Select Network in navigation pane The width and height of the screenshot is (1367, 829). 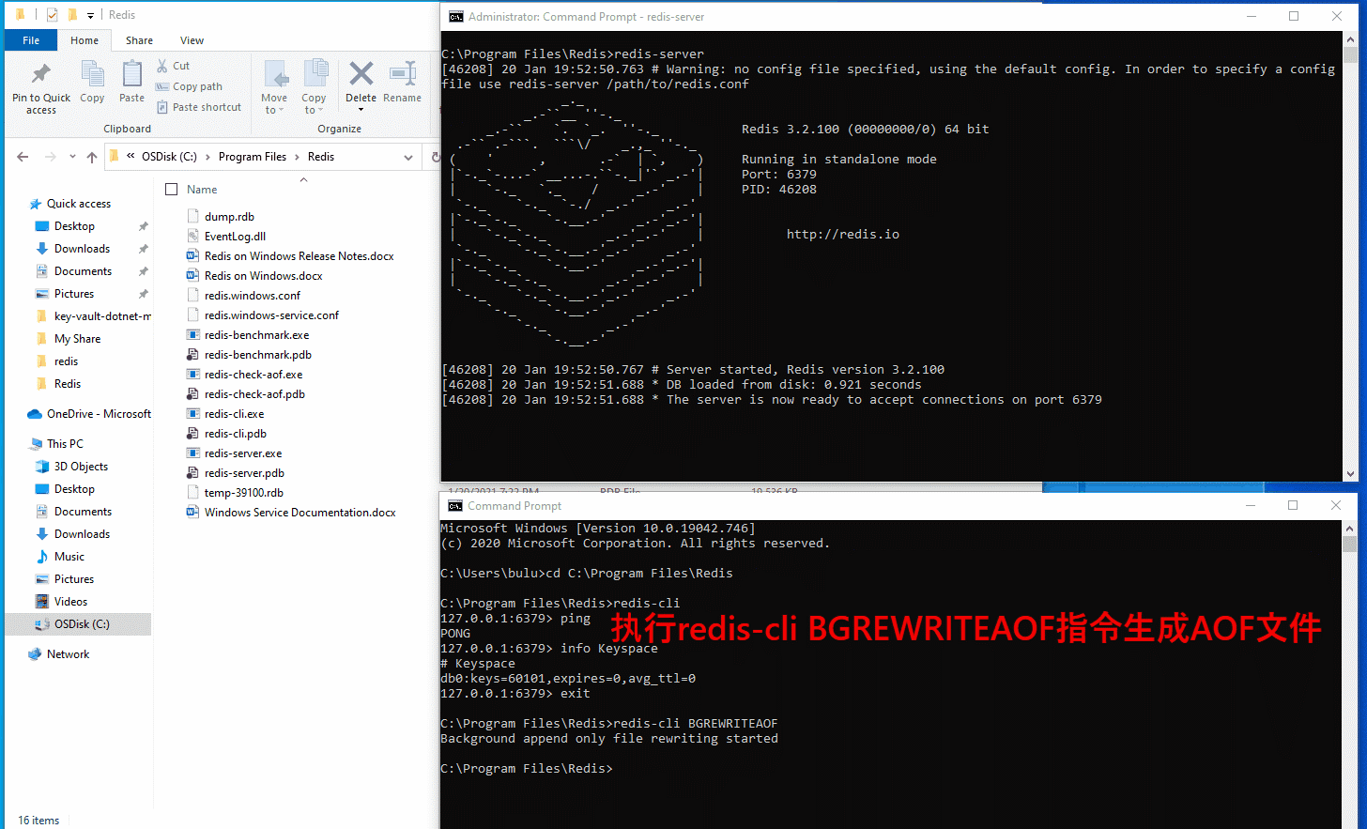coord(68,654)
